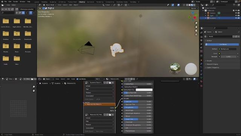Toggle Collection exclude checkbox in outliner
The width and height of the screenshot is (241, 136).
pos(233,11)
